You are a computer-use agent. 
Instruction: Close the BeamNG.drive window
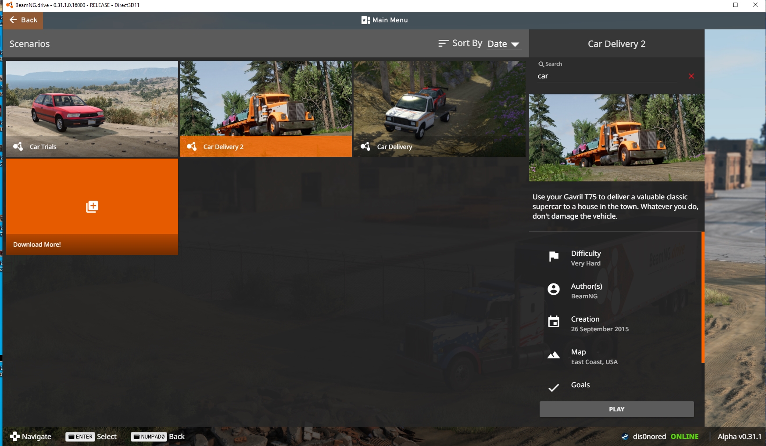coord(755,5)
